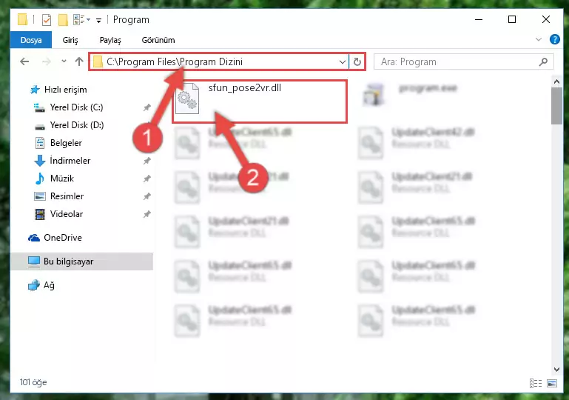569x400 pixels.
Task: Refresh the current folder
Action: pos(357,62)
